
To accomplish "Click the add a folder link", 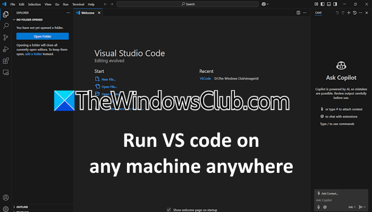I will pyautogui.click(x=33, y=54).
